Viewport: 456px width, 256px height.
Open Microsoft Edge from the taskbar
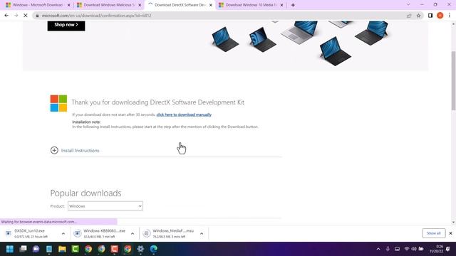click(154, 249)
